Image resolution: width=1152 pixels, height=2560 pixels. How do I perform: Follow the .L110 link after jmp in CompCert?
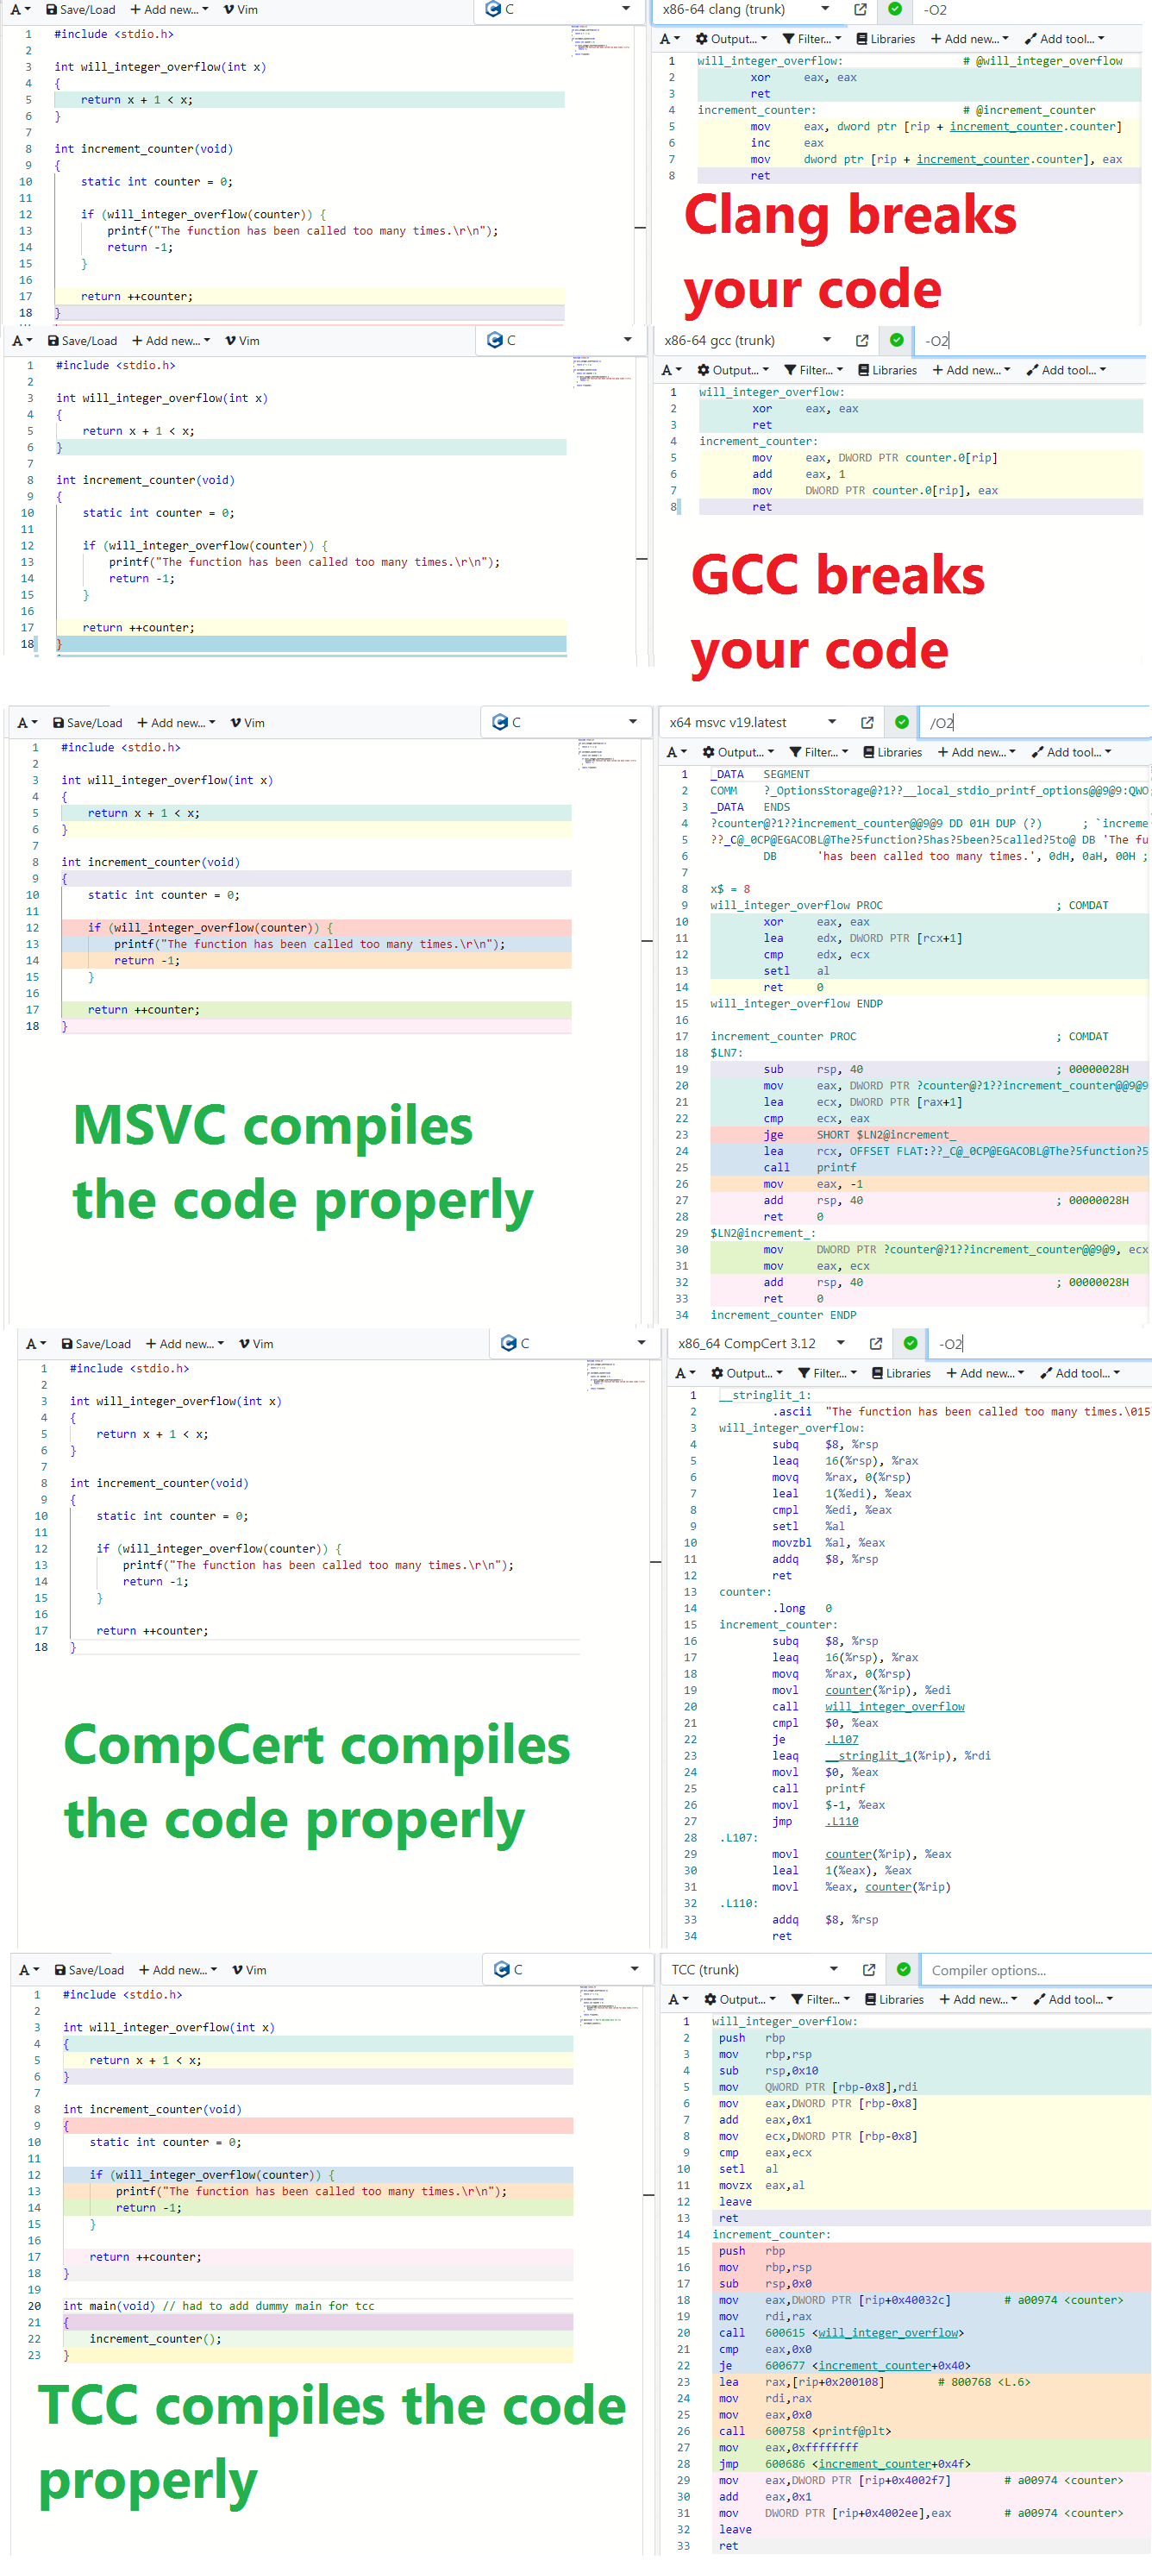(x=842, y=1822)
